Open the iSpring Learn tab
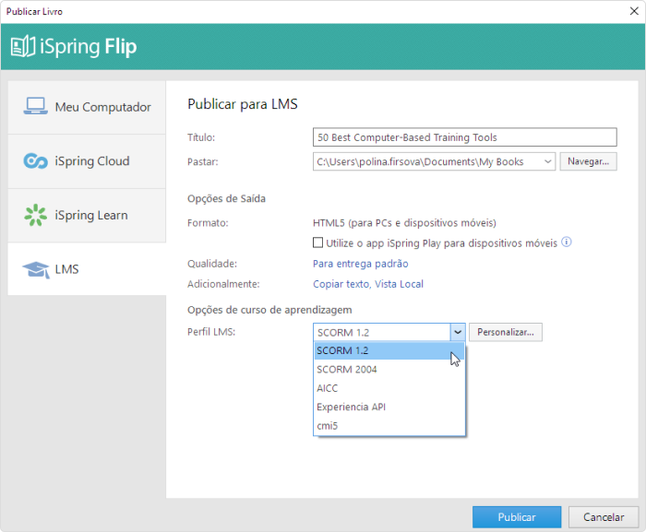Image resolution: width=646 pixels, height=532 pixels. (87, 216)
